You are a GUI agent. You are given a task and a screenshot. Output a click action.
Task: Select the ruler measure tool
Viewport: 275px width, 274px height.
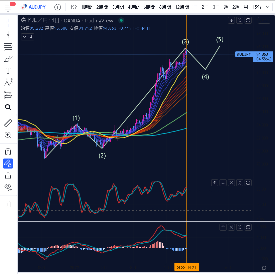tap(8, 123)
